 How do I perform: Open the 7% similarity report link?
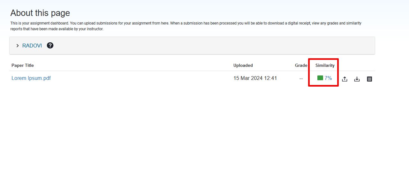[328, 78]
